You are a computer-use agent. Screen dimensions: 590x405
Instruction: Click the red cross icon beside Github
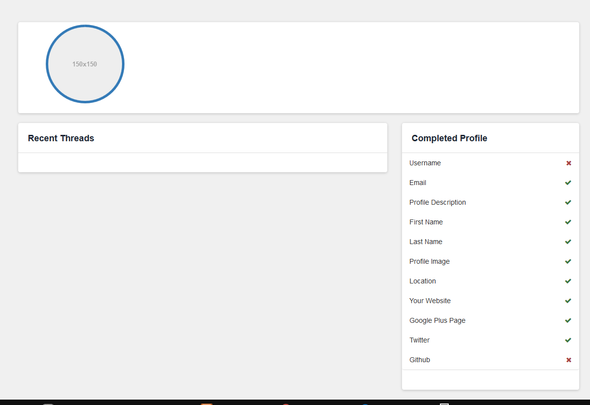[568, 360]
